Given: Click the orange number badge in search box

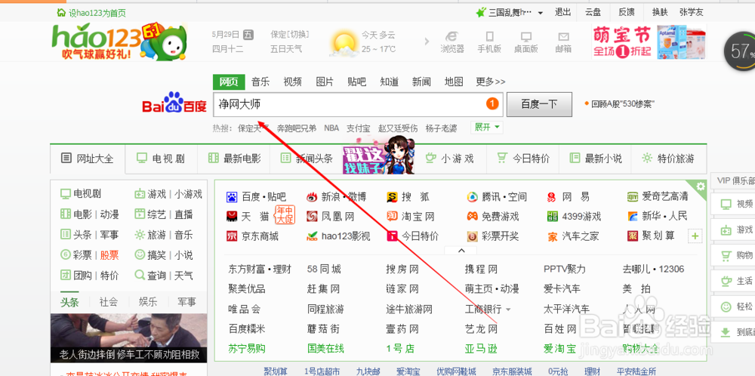Looking at the screenshot, I should pos(492,103).
